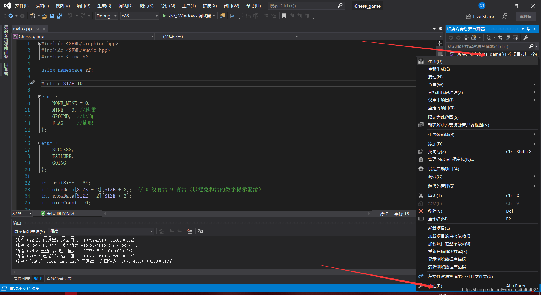This screenshot has height=295, width=541.
Task: Switch to the 查找符号结果 tab
Action: [x=59, y=279]
